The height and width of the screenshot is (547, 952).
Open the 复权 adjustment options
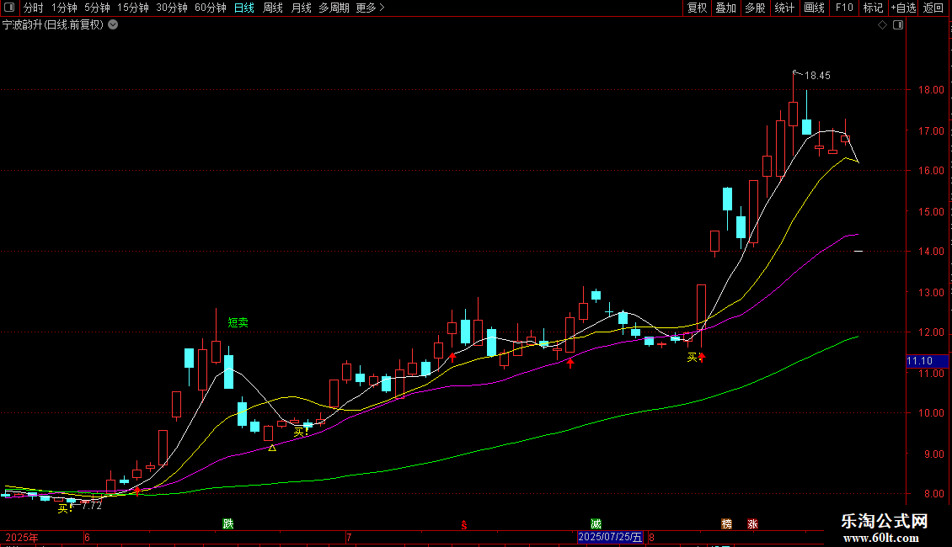click(697, 8)
